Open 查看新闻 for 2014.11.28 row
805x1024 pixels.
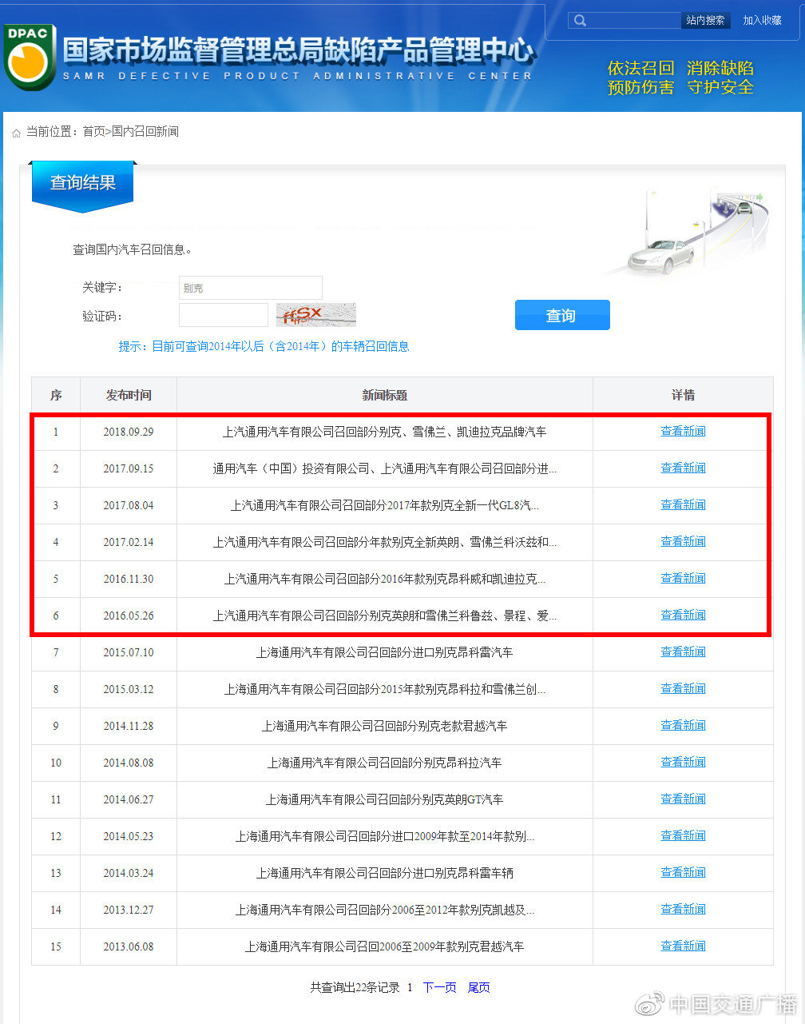[x=683, y=725]
